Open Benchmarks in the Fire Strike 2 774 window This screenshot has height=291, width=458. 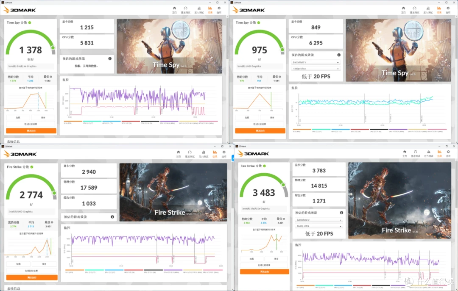(190, 154)
